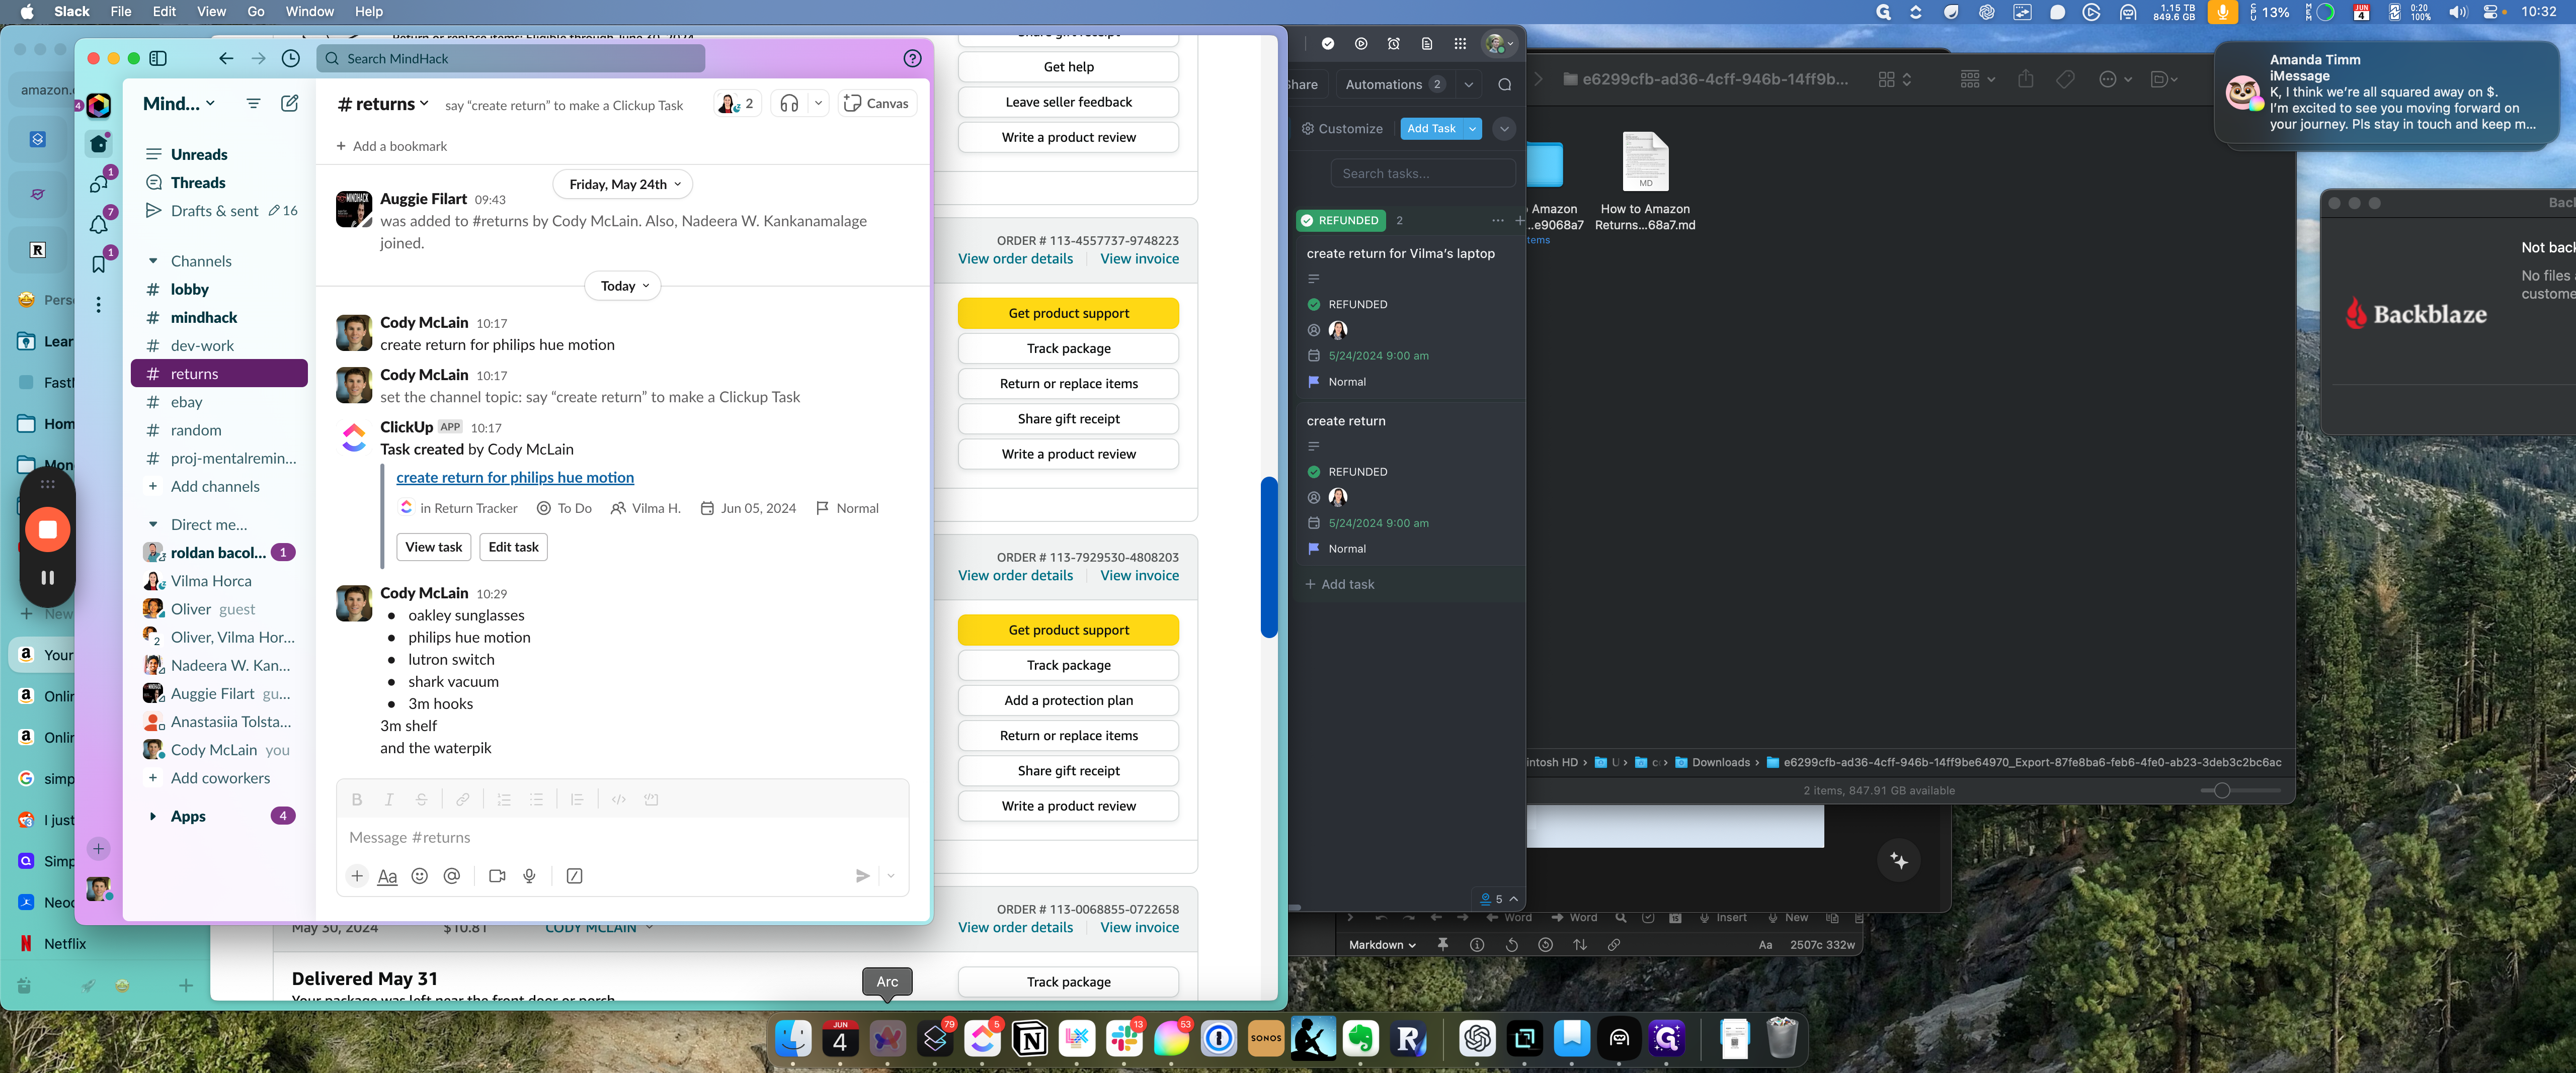Toggle code block formatting in composer
Viewport: 2576px width, 1073px height.
pos(652,799)
